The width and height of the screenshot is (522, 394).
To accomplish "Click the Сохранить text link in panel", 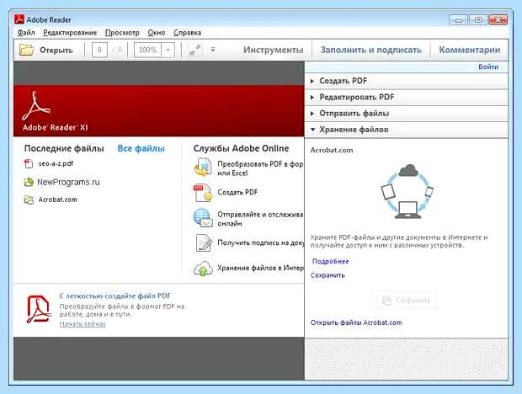I will point(328,275).
